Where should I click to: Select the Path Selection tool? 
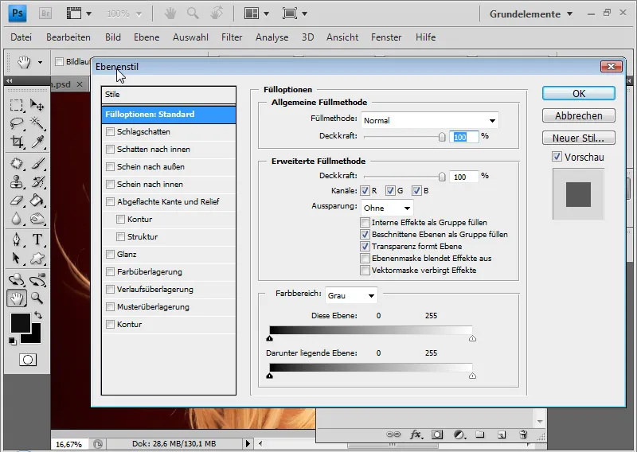point(16,258)
